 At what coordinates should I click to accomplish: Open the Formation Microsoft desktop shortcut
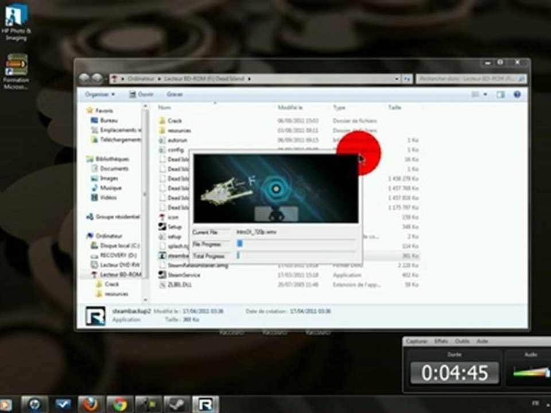16,71
